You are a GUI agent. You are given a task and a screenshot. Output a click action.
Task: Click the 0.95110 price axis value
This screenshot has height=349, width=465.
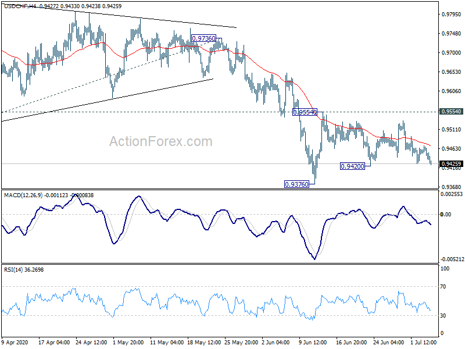coord(452,129)
